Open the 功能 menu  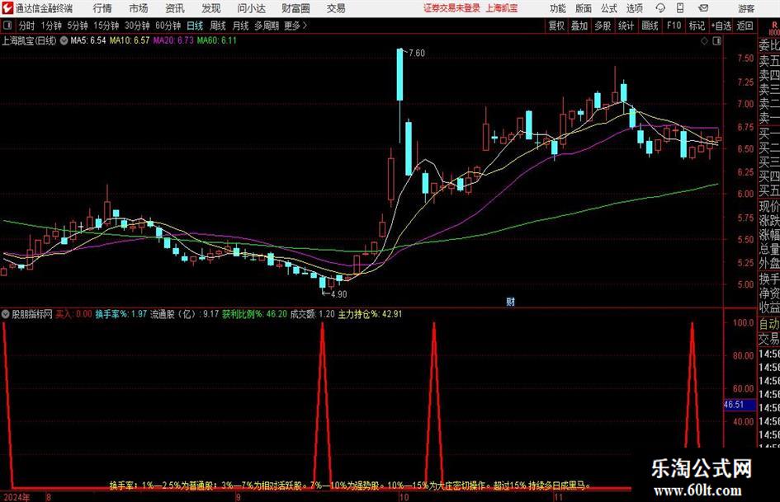pyautogui.click(x=558, y=8)
